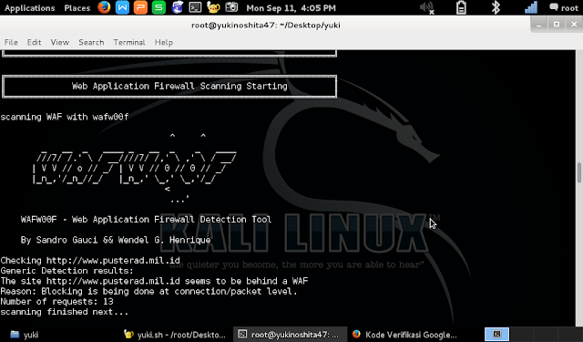Click 'scanning finished next...' line
The width and height of the screenshot is (583, 342).
(x=65, y=312)
